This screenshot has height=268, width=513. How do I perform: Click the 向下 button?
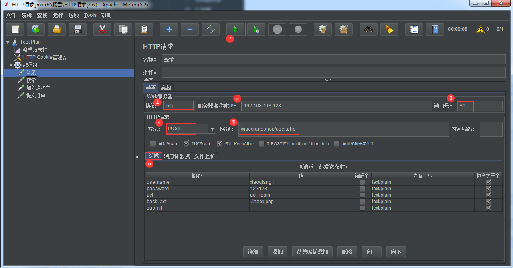[x=396, y=252]
